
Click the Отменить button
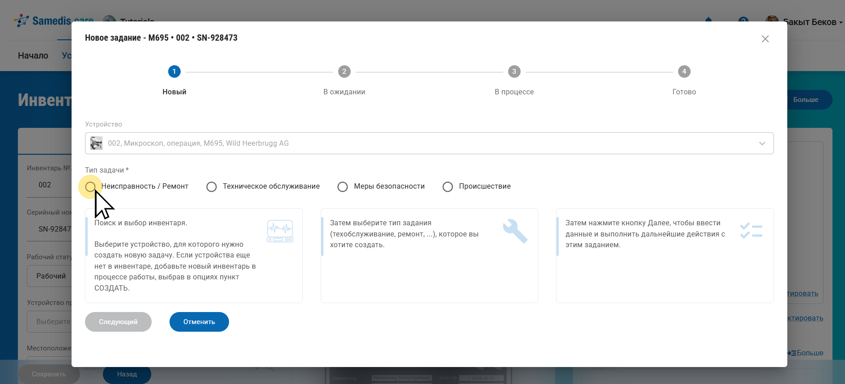(x=199, y=322)
